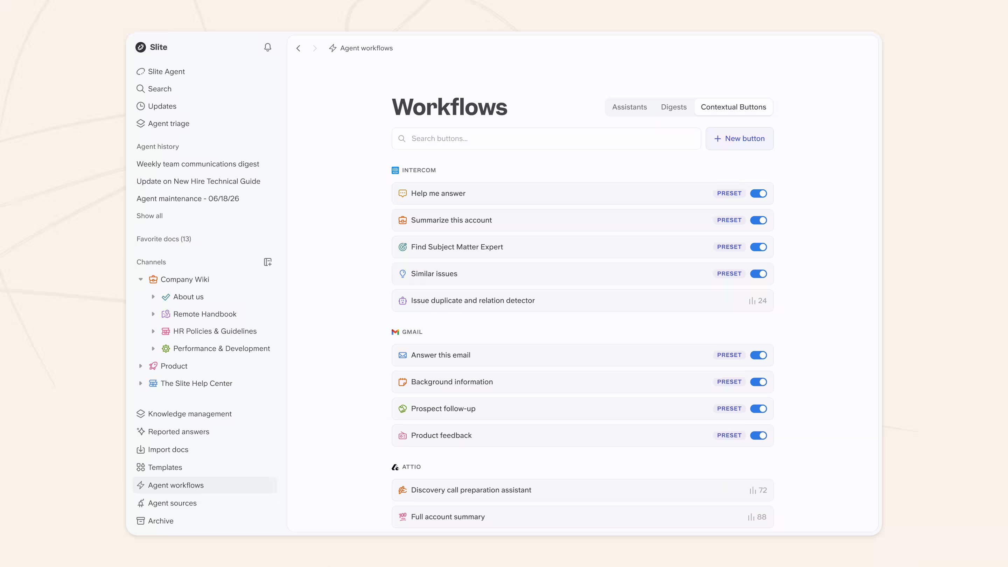Open Favorite docs (13)
Image resolution: width=1008 pixels, height=567 pixels.
(164, 239)
